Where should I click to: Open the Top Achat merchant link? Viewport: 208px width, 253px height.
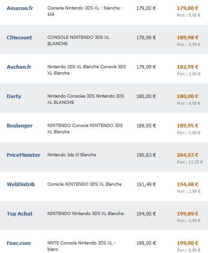click(20, 214)
